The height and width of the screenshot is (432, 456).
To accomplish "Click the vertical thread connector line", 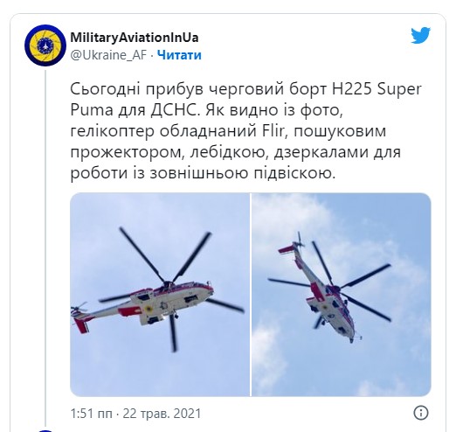I will point(45,249).
